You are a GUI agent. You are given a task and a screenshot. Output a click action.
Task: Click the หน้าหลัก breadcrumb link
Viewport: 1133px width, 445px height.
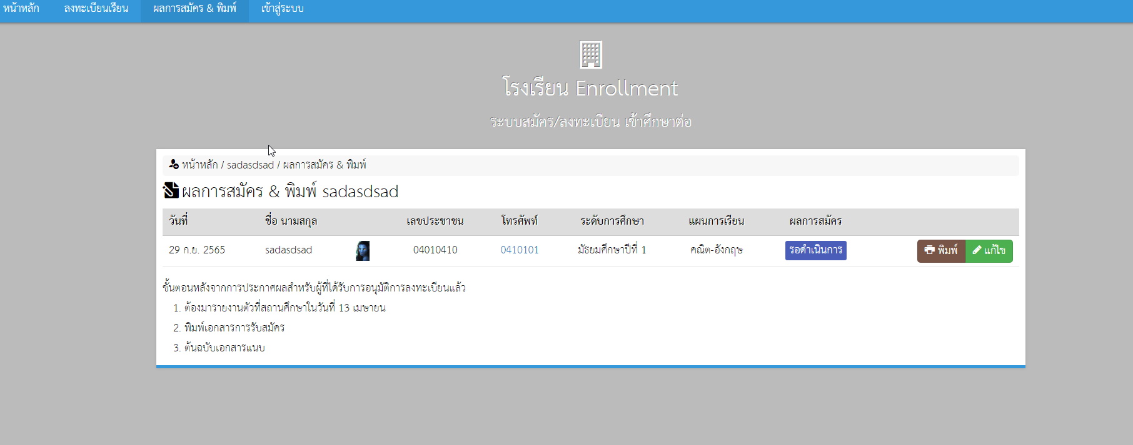click(x=200, y=165)
